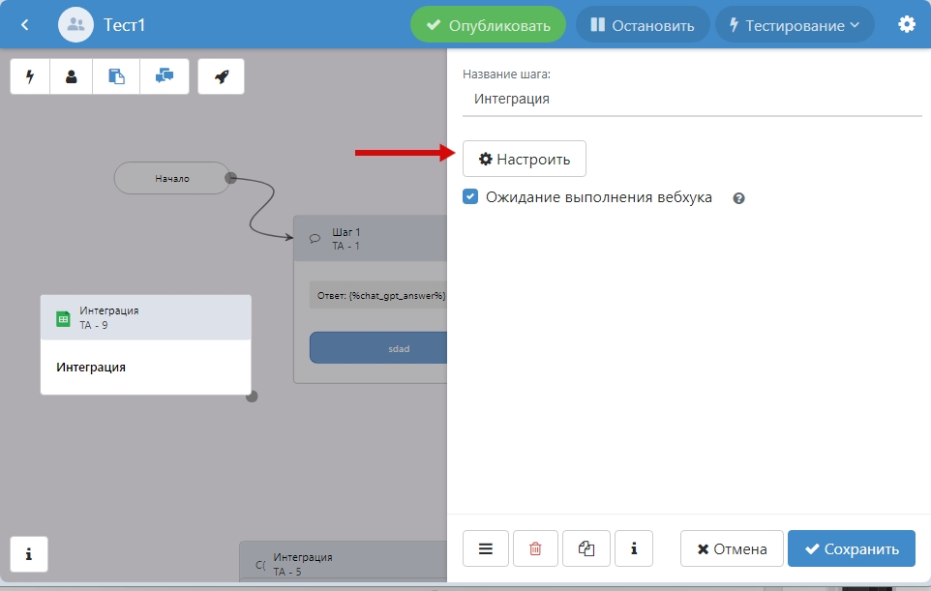Image resolution: width=931 pixels, height=591 pixels.
Task: Click the copy-paste templates icon
Action: [x=116, y=77]
